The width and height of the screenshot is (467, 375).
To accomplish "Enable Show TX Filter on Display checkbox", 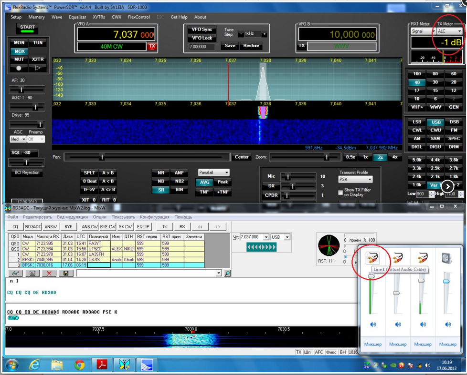I will tap(340, 192).
